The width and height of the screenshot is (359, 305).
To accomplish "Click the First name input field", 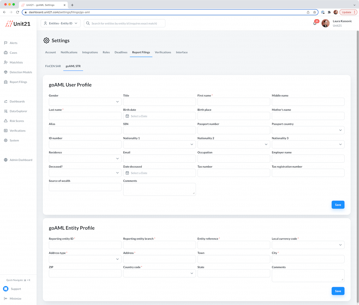I will coord(234,102).
